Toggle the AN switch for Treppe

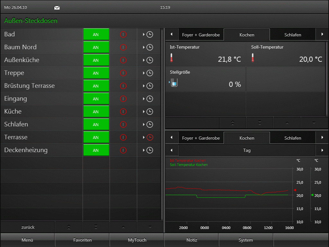(x=96, y=73)
